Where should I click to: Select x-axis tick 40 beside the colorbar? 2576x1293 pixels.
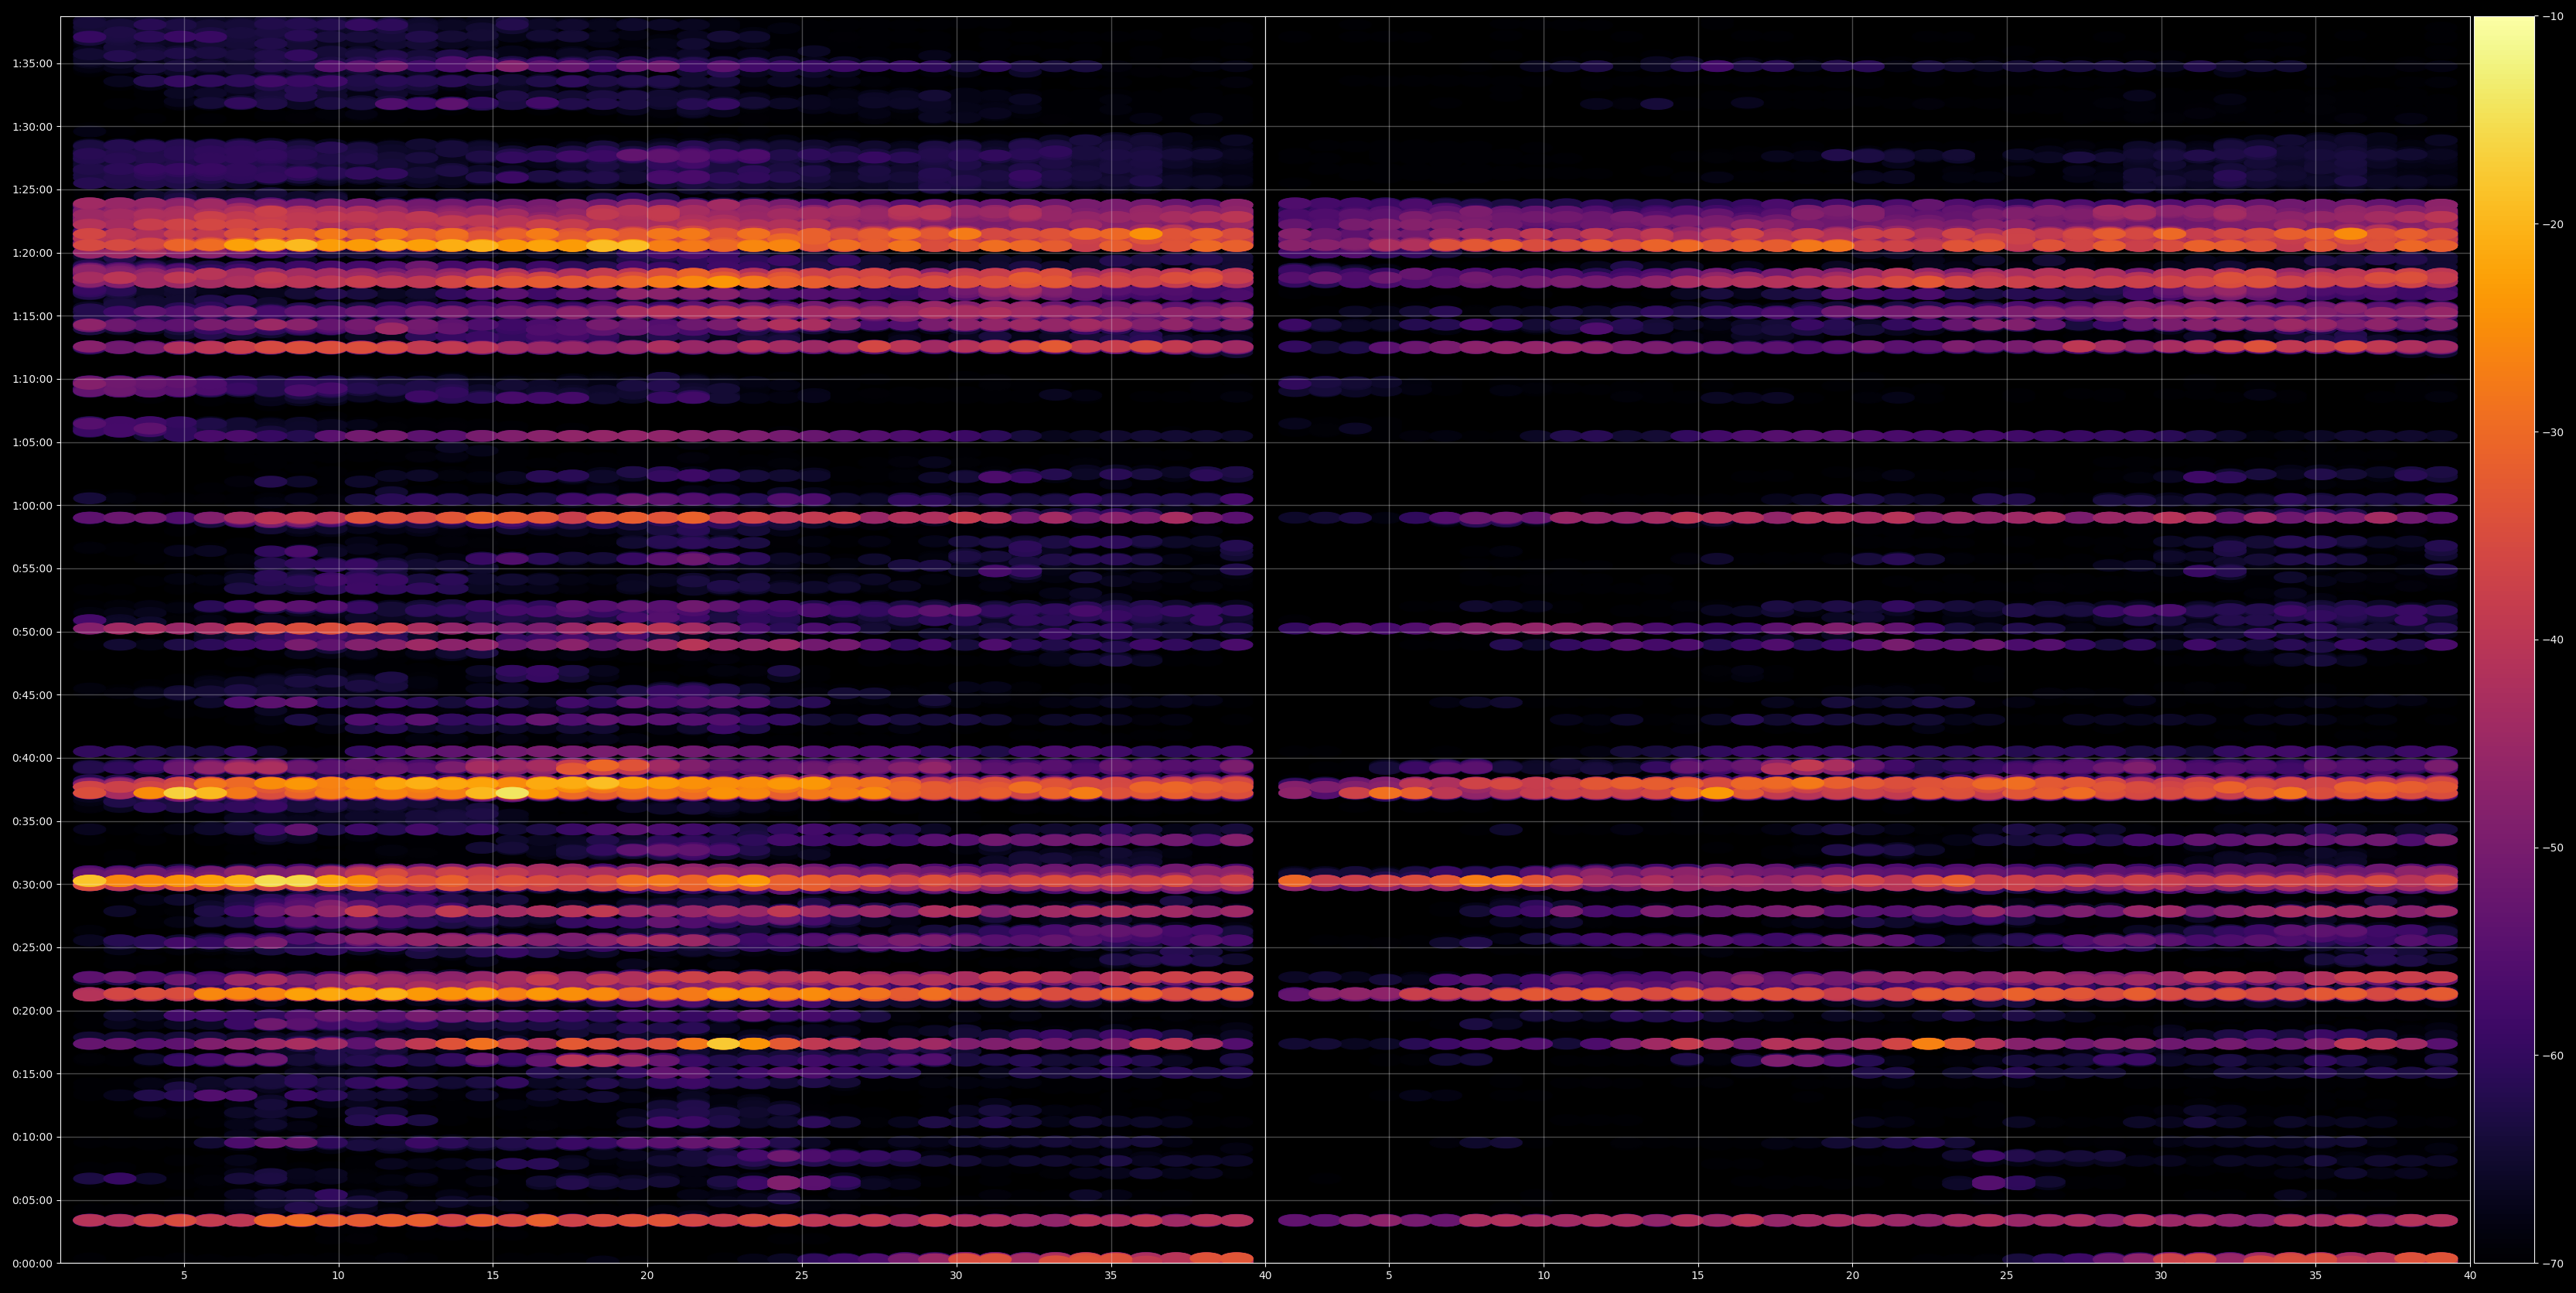pos(2470,1276)
